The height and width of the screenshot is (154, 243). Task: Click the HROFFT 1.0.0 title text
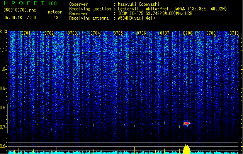31,3
